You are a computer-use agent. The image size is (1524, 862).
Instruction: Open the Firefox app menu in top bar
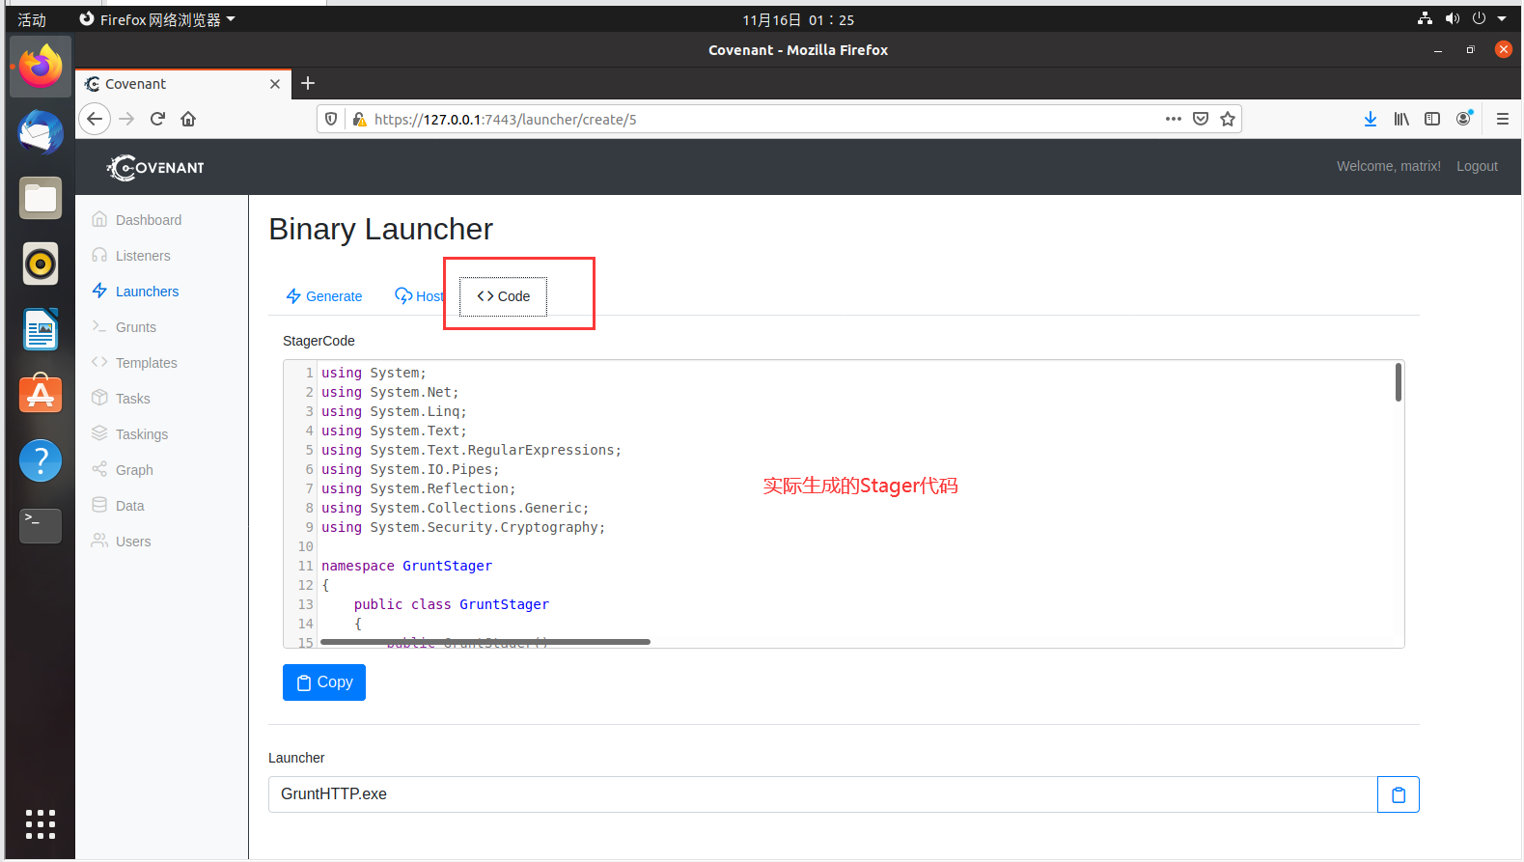(157, 19)
